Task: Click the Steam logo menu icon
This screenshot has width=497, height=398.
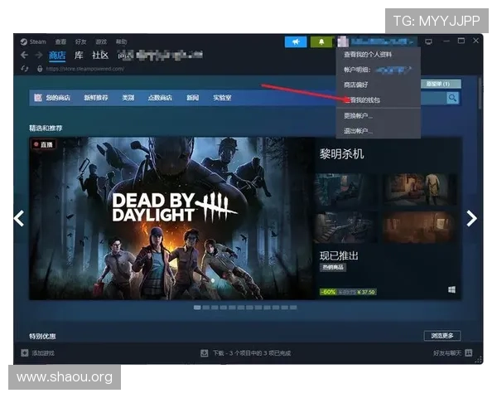Action: coord(24,42)
